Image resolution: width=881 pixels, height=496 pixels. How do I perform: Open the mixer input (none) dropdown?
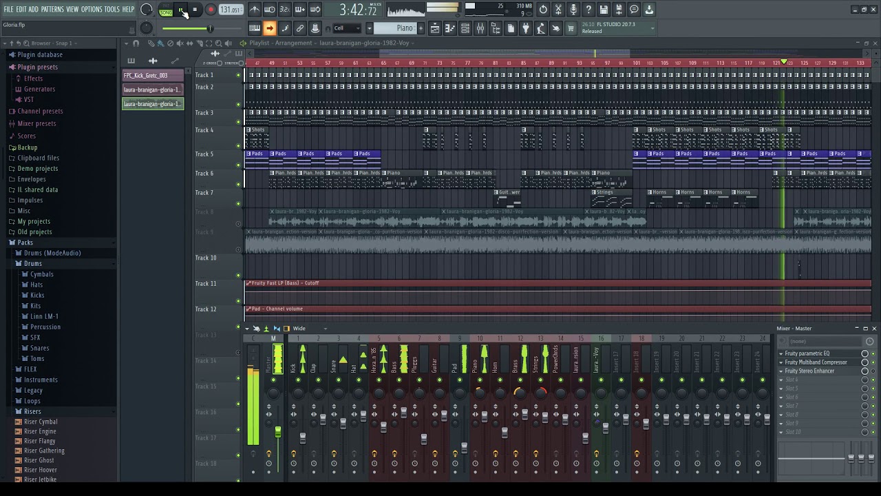[824, 341]
